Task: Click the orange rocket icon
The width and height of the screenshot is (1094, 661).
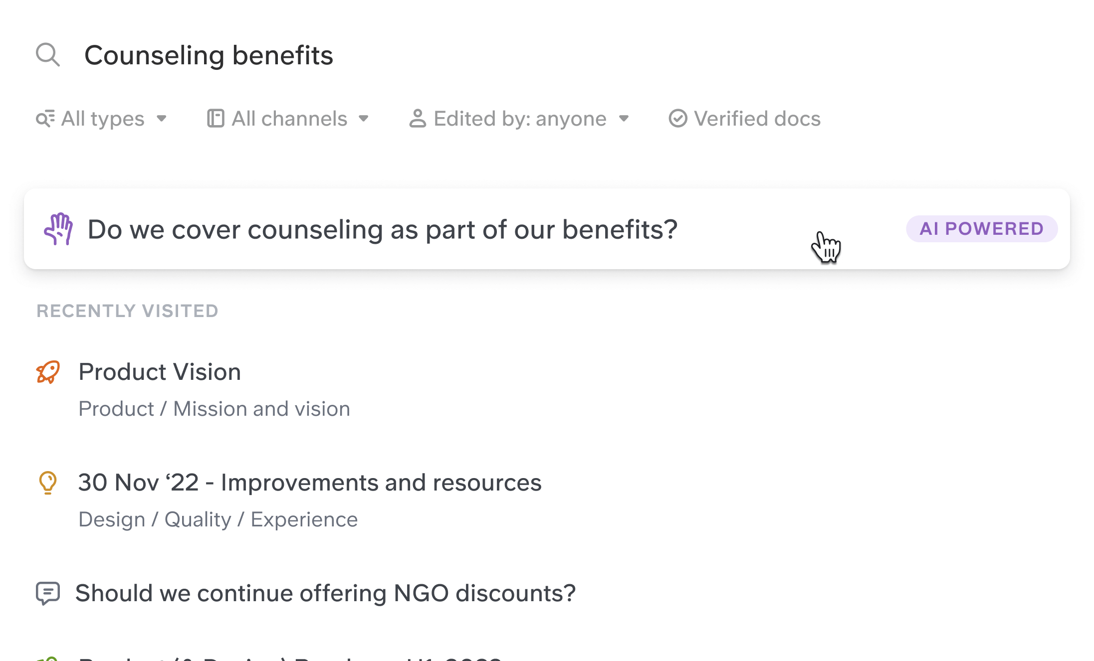Action: [48, 372]
